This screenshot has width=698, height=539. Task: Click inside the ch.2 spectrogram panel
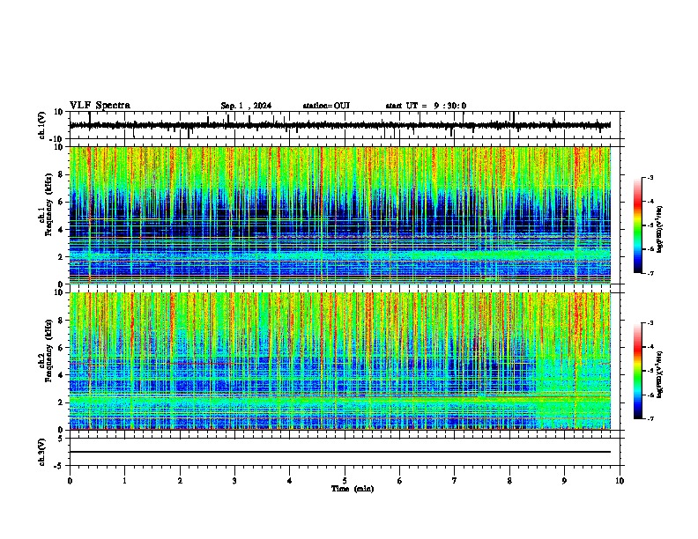click(340, 361)
